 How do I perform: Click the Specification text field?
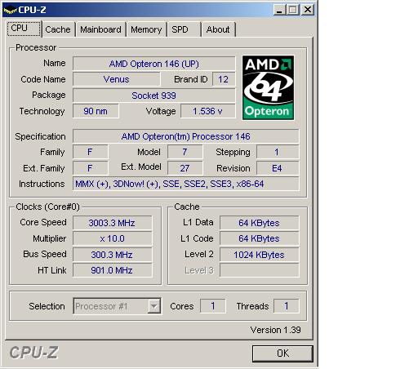click(x=185, y=136)
